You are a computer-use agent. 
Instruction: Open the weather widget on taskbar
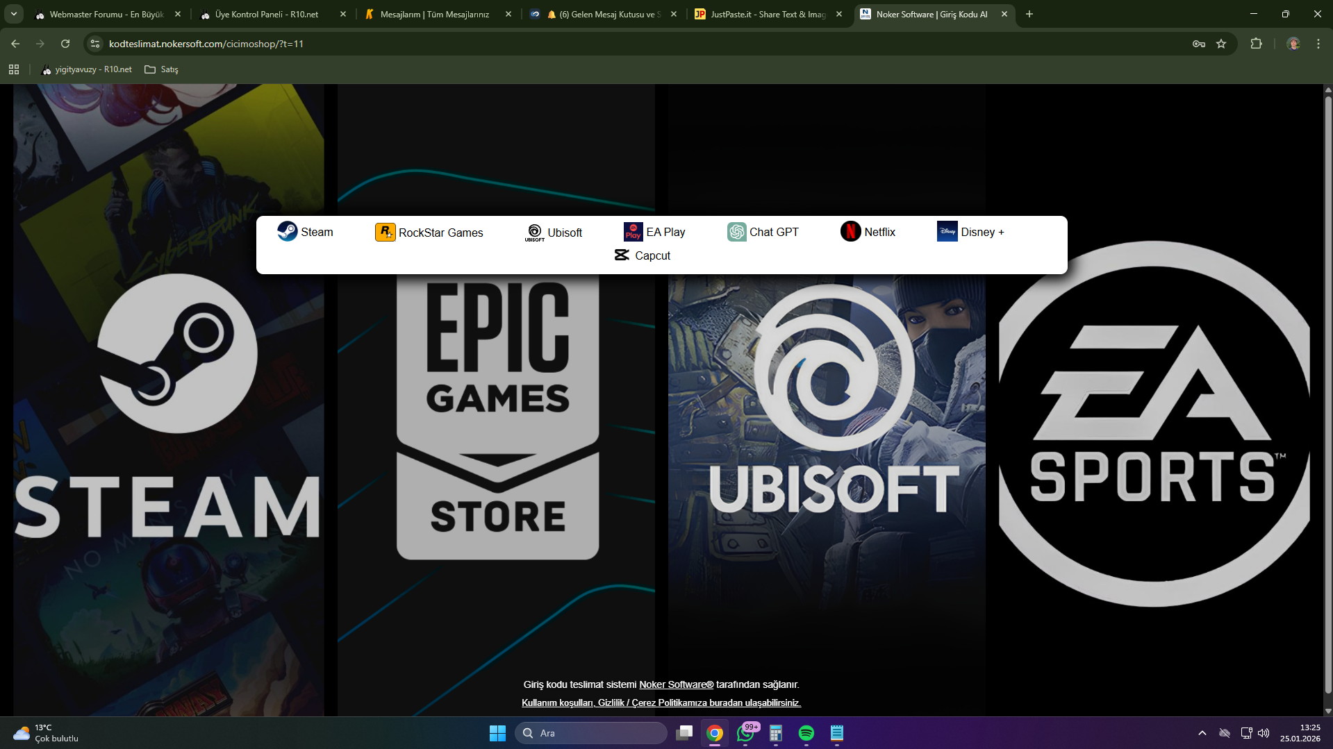(x=46, y=733)
